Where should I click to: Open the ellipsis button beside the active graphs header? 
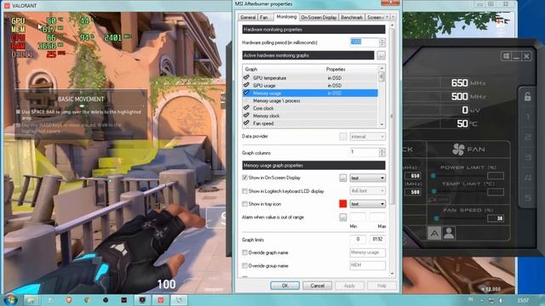(381, 55)
